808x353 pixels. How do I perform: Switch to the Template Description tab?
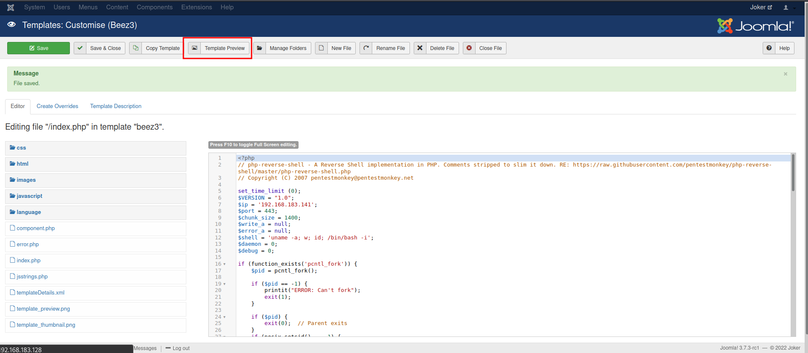[116, 106]
